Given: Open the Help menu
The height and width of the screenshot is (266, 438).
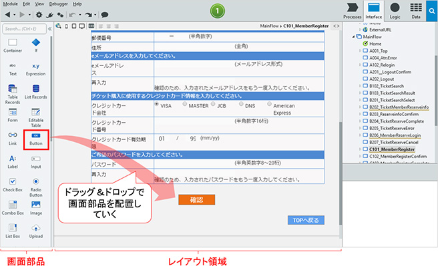Looking at the screenshot, I should click(77, 4).
